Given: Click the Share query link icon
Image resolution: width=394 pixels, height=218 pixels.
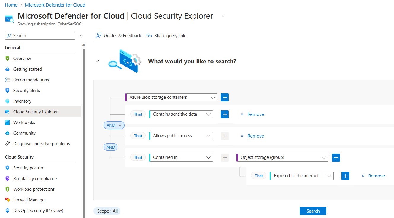Looking at the screenshot, I should [149, 36].
